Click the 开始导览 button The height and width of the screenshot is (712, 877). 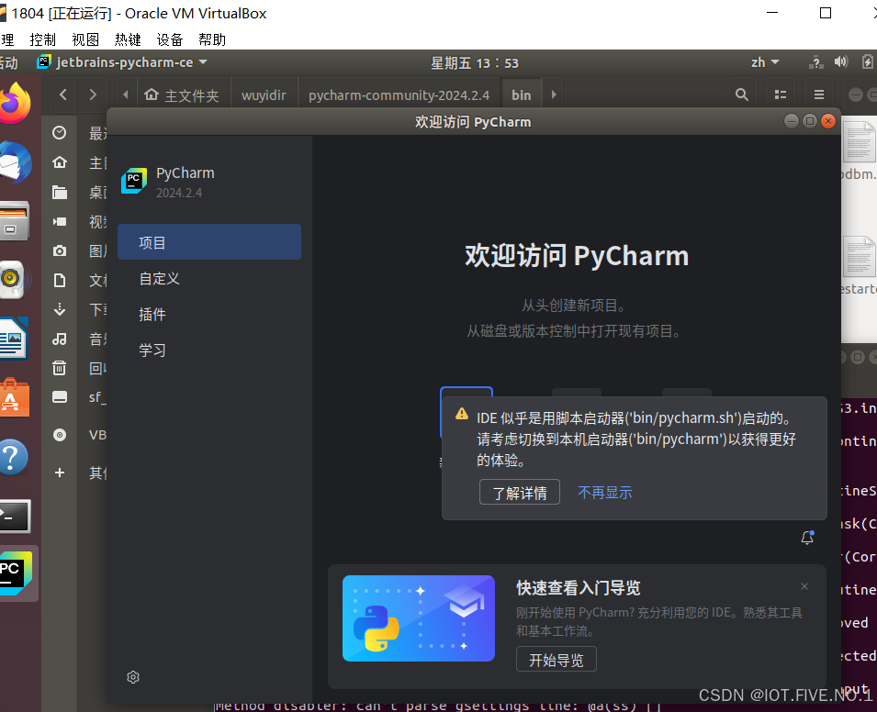pos(556,660)
